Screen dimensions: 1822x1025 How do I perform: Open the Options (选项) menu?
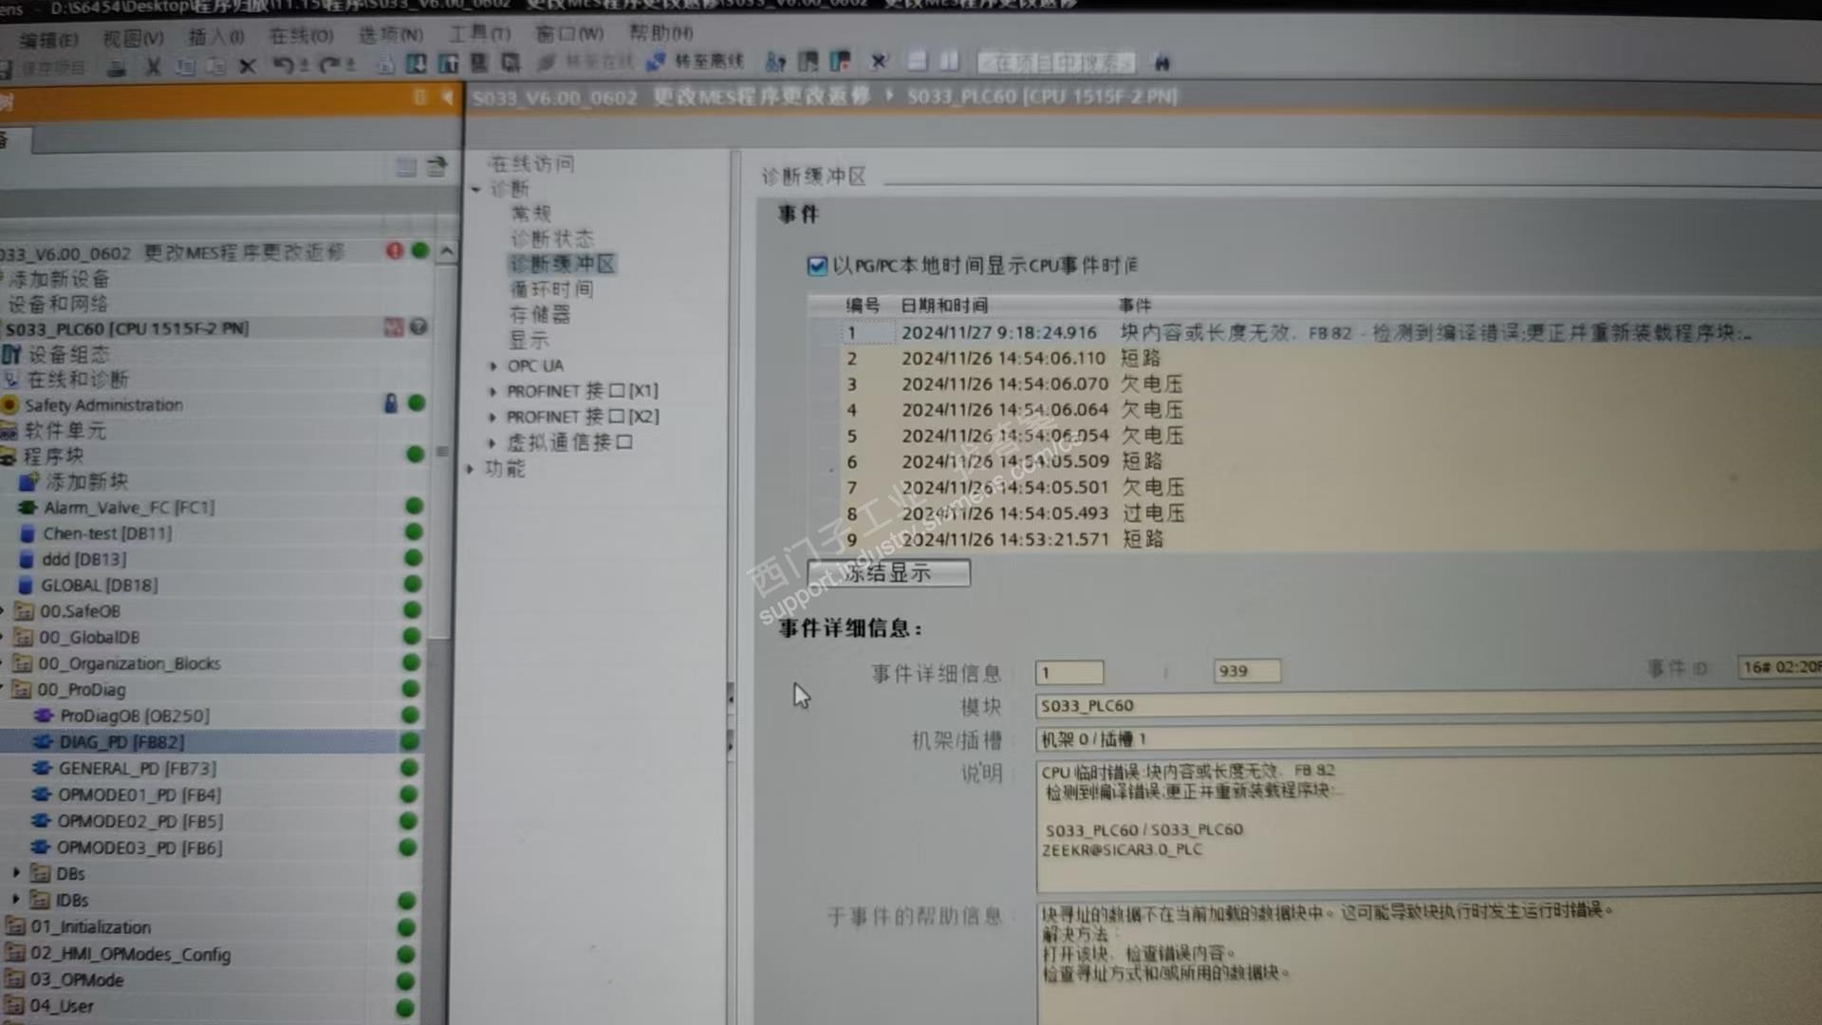pos(390,35)
